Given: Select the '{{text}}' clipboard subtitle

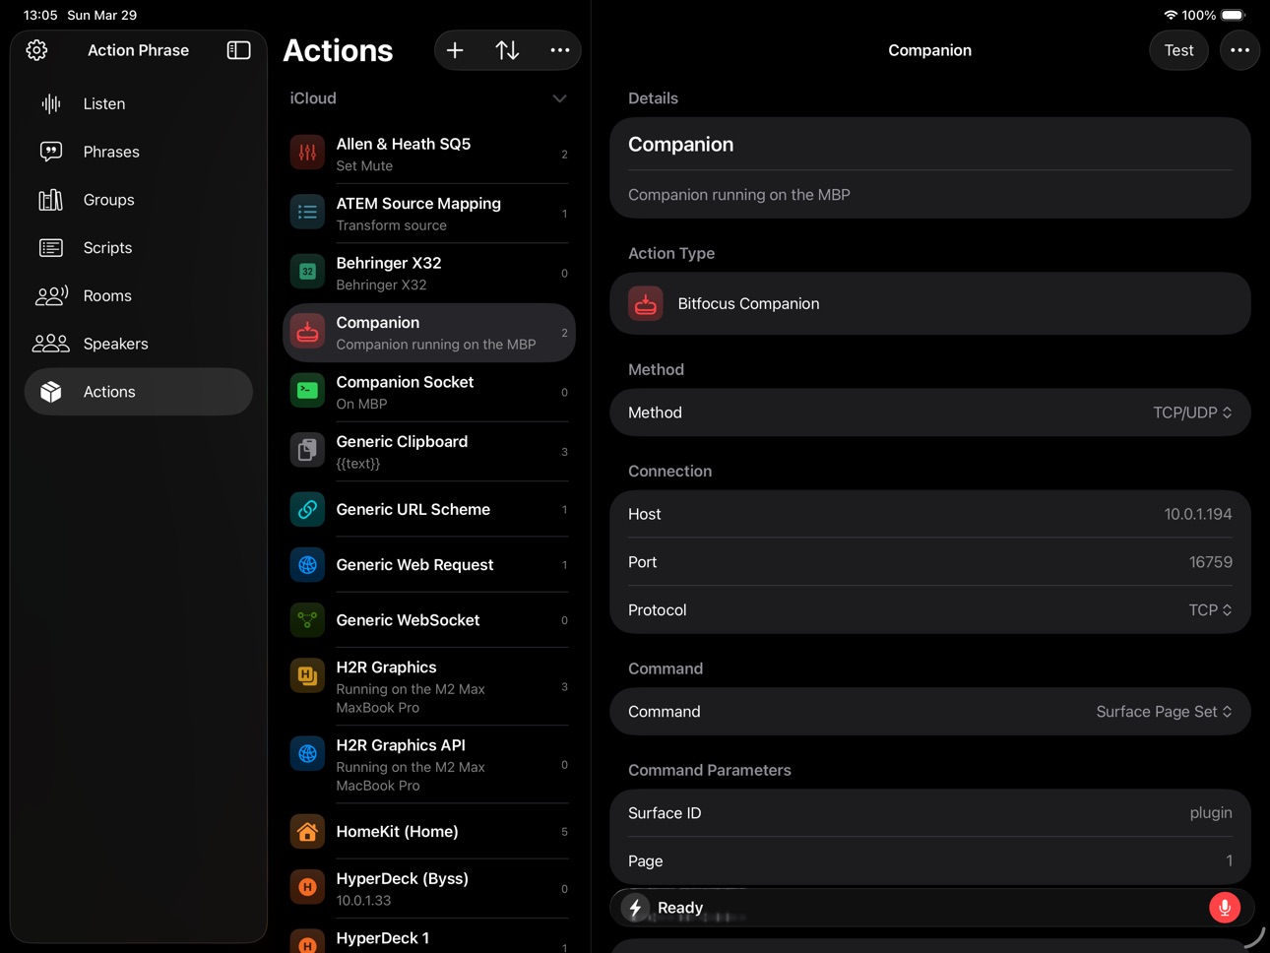Looking at the screenshot, I should [357, 464].
